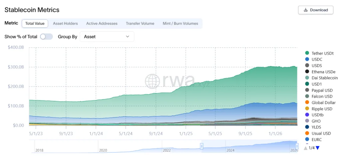Image resolution: width=341 pixels, height=161 pixels.
Task: Click the 5/1/24 x-axis label
Action: pos(126,134)
